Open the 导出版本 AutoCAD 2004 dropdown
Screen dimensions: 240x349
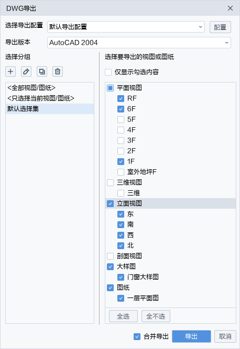(x=139, y=43)
